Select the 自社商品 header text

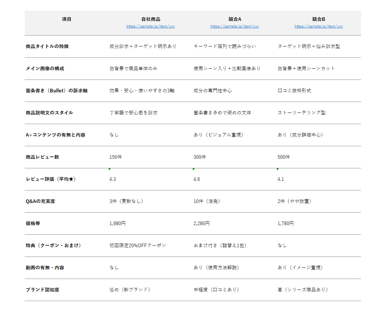point(151,19)
